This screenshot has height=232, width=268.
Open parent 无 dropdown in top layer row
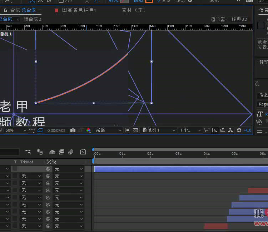68,169
